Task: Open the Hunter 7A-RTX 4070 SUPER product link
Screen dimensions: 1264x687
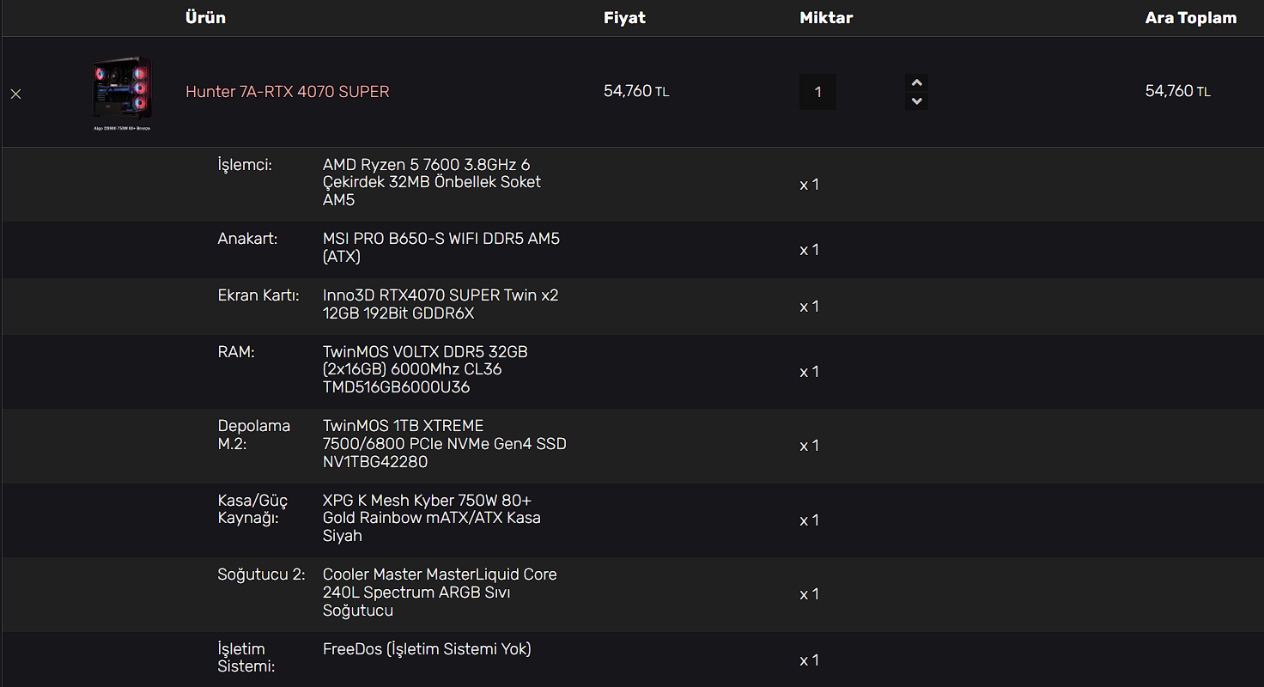Action: tap(287, 91)
